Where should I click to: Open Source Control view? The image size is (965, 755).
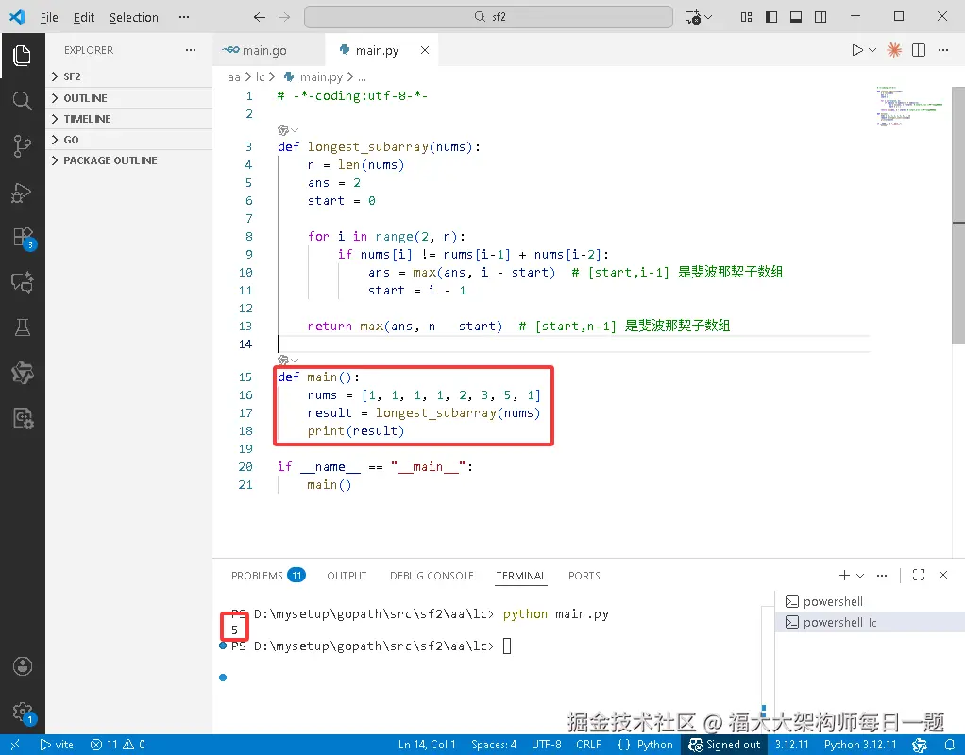tap(22, 146)
